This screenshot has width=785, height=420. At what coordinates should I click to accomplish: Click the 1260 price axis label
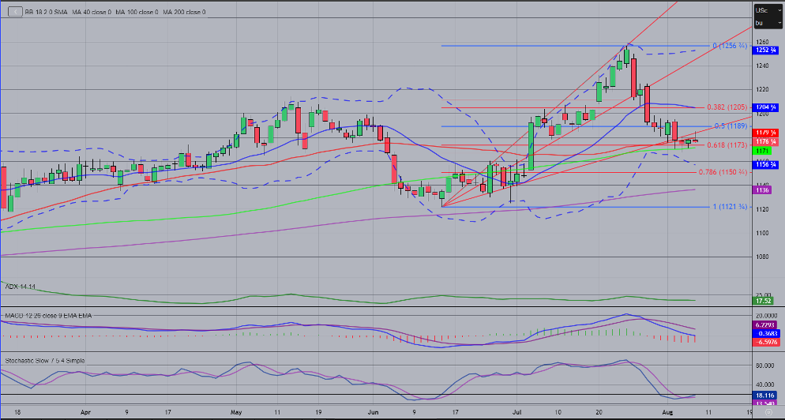pos(762,42)
